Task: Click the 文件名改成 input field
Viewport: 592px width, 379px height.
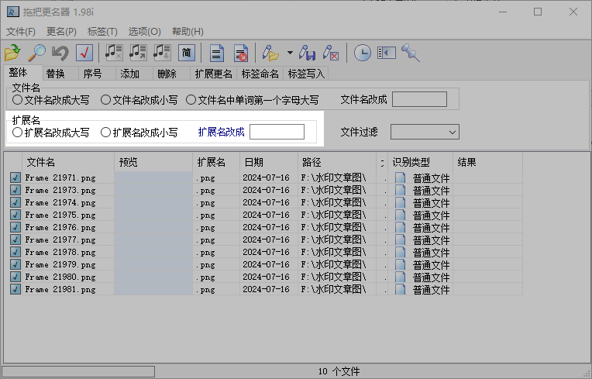Action: click(x=419, y=99)
